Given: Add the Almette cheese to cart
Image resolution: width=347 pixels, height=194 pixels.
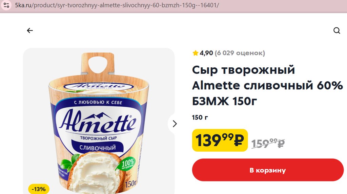Looking at the screenshot, I should pyautogui.click(x=268, y=170).
